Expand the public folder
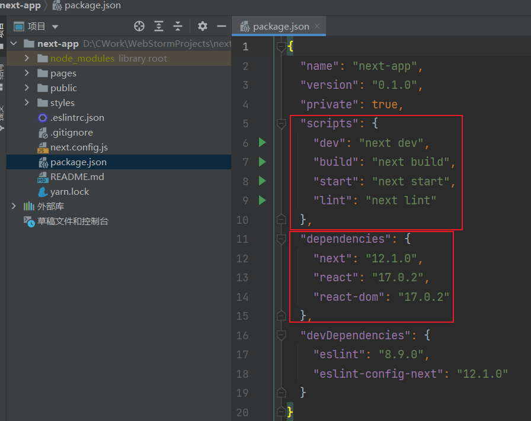The height and width of the screenshot is (421, 531). tap(27, 88)
